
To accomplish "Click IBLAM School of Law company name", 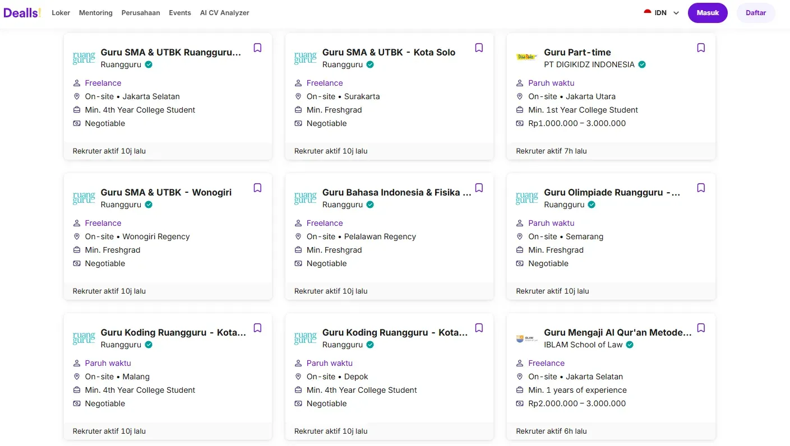I will [583, 345].
